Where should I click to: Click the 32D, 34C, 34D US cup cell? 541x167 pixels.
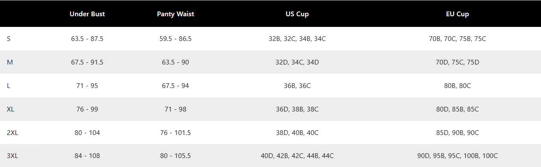[x=297, y=62]
